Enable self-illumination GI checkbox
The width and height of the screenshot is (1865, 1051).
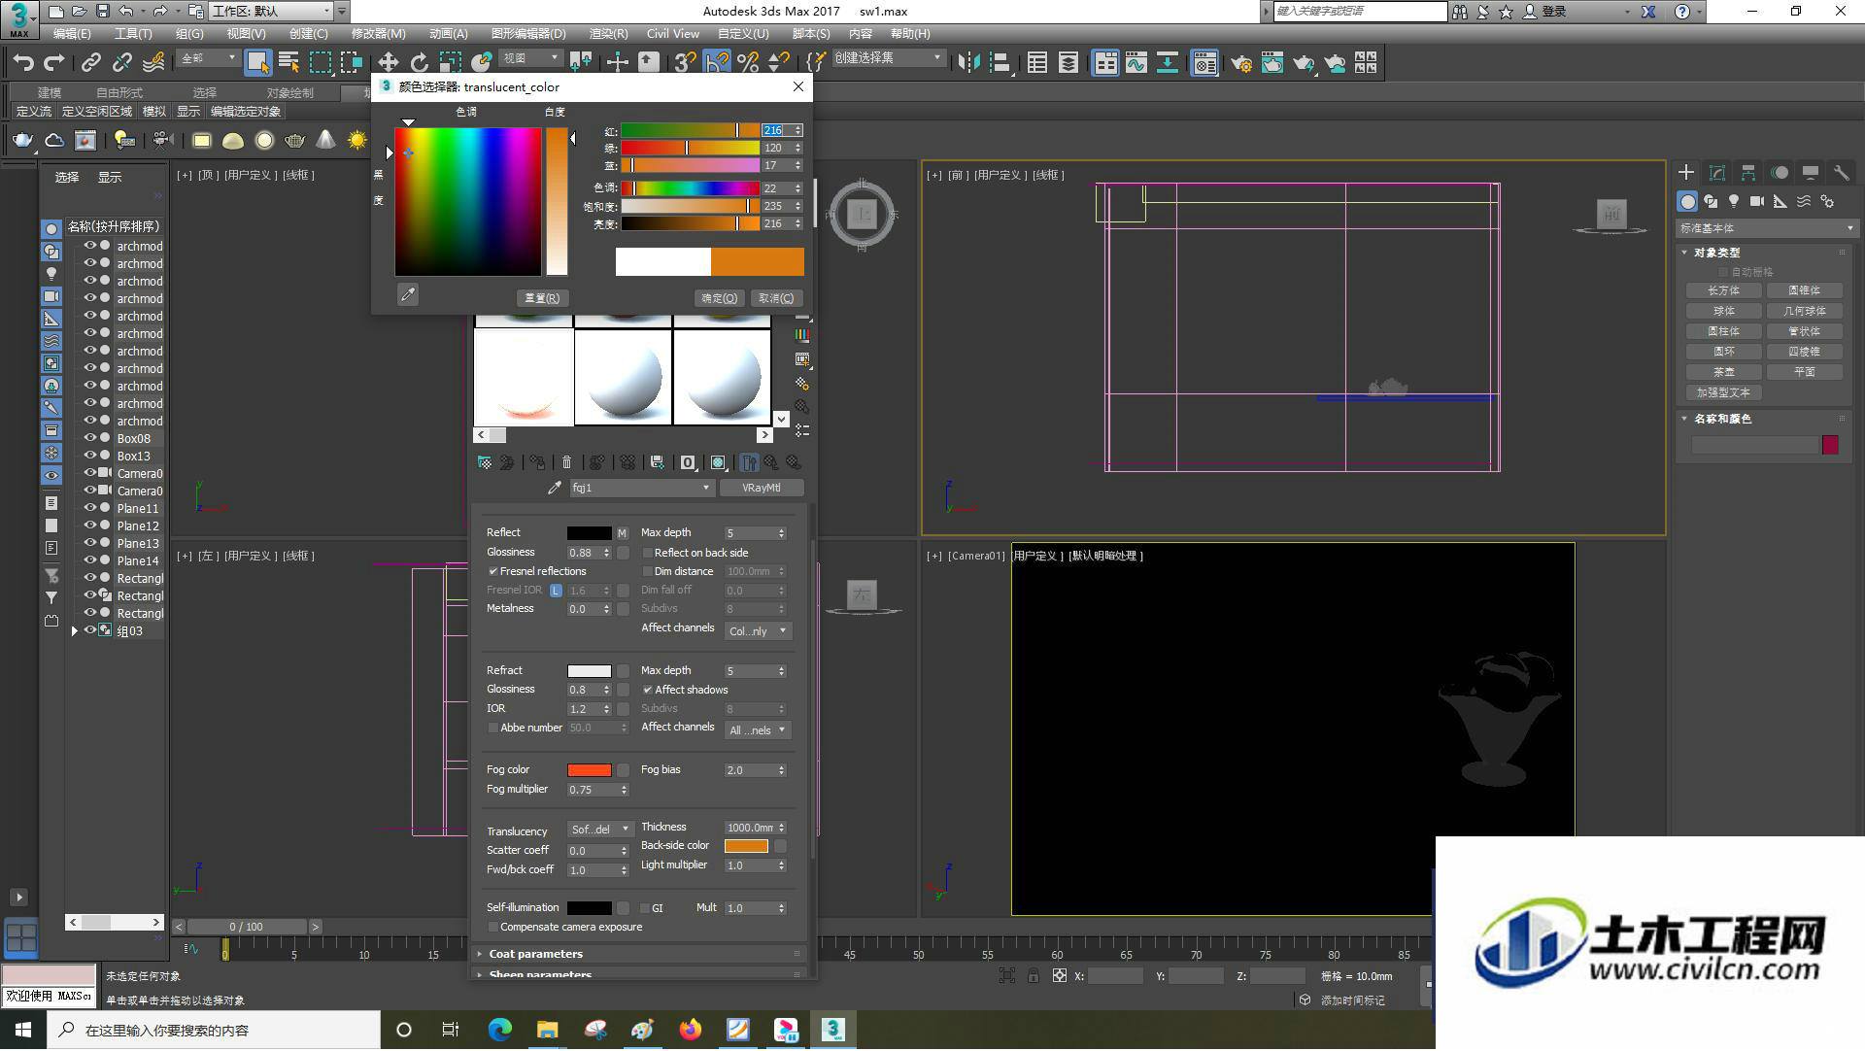coord(645,908)
